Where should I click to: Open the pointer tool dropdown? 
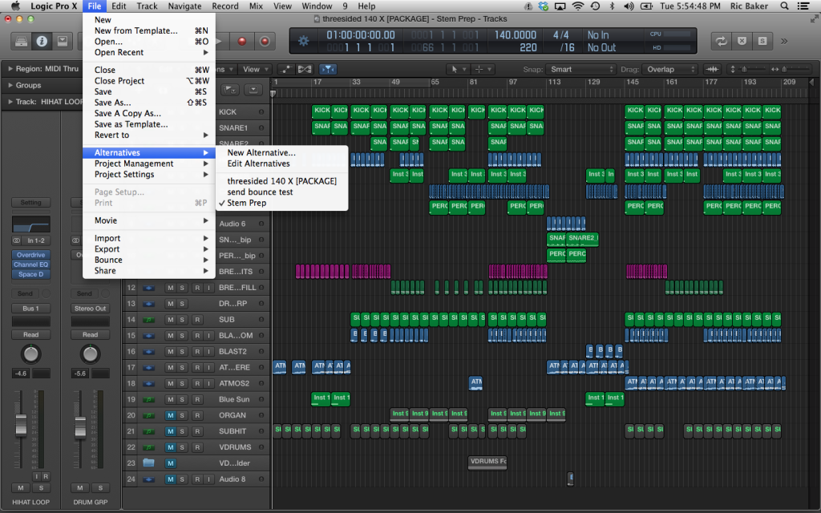(457, 69)
